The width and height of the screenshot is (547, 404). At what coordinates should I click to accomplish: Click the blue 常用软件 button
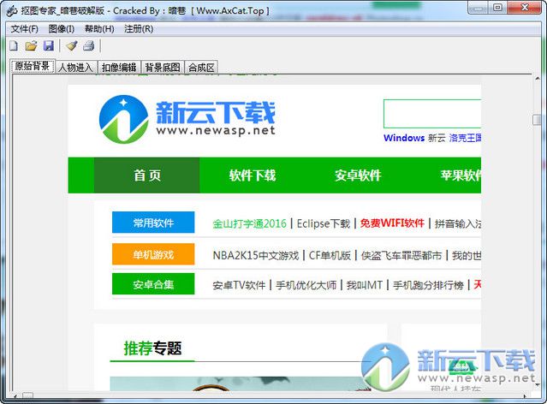[153, 223]
